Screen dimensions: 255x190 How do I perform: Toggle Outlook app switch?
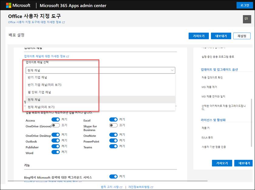point(56,140)
